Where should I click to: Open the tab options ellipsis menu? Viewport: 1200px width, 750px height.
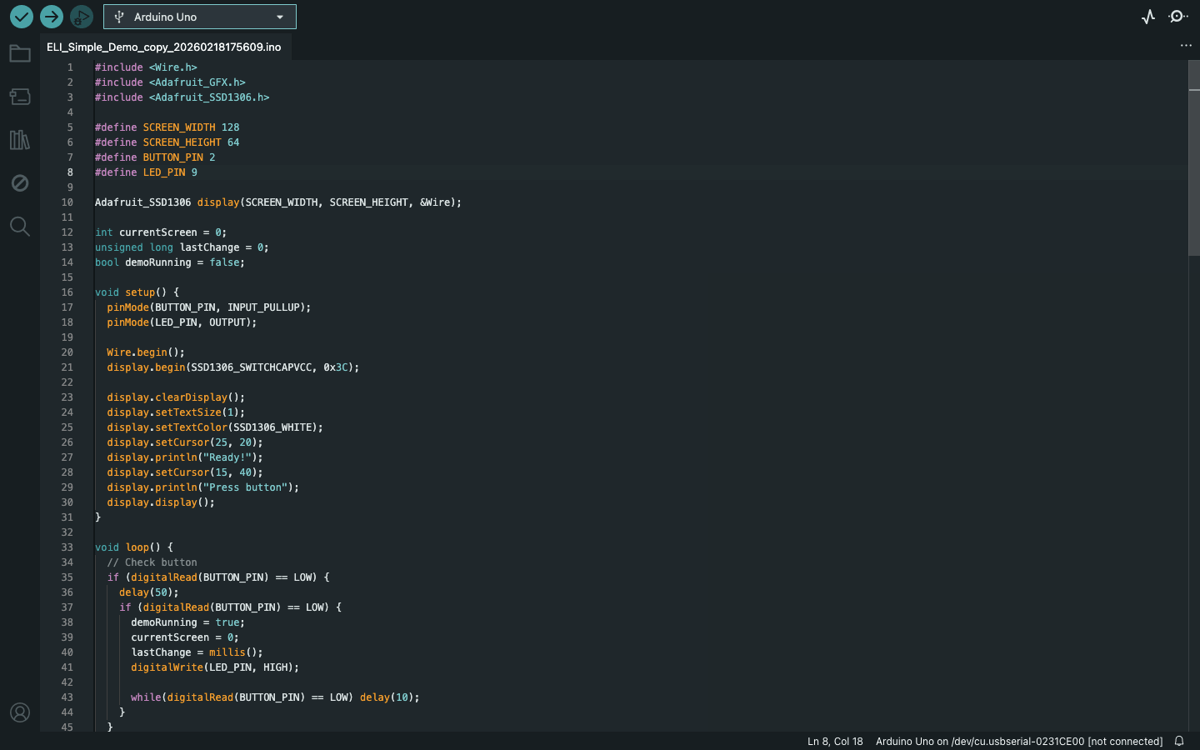[1186, 46]
